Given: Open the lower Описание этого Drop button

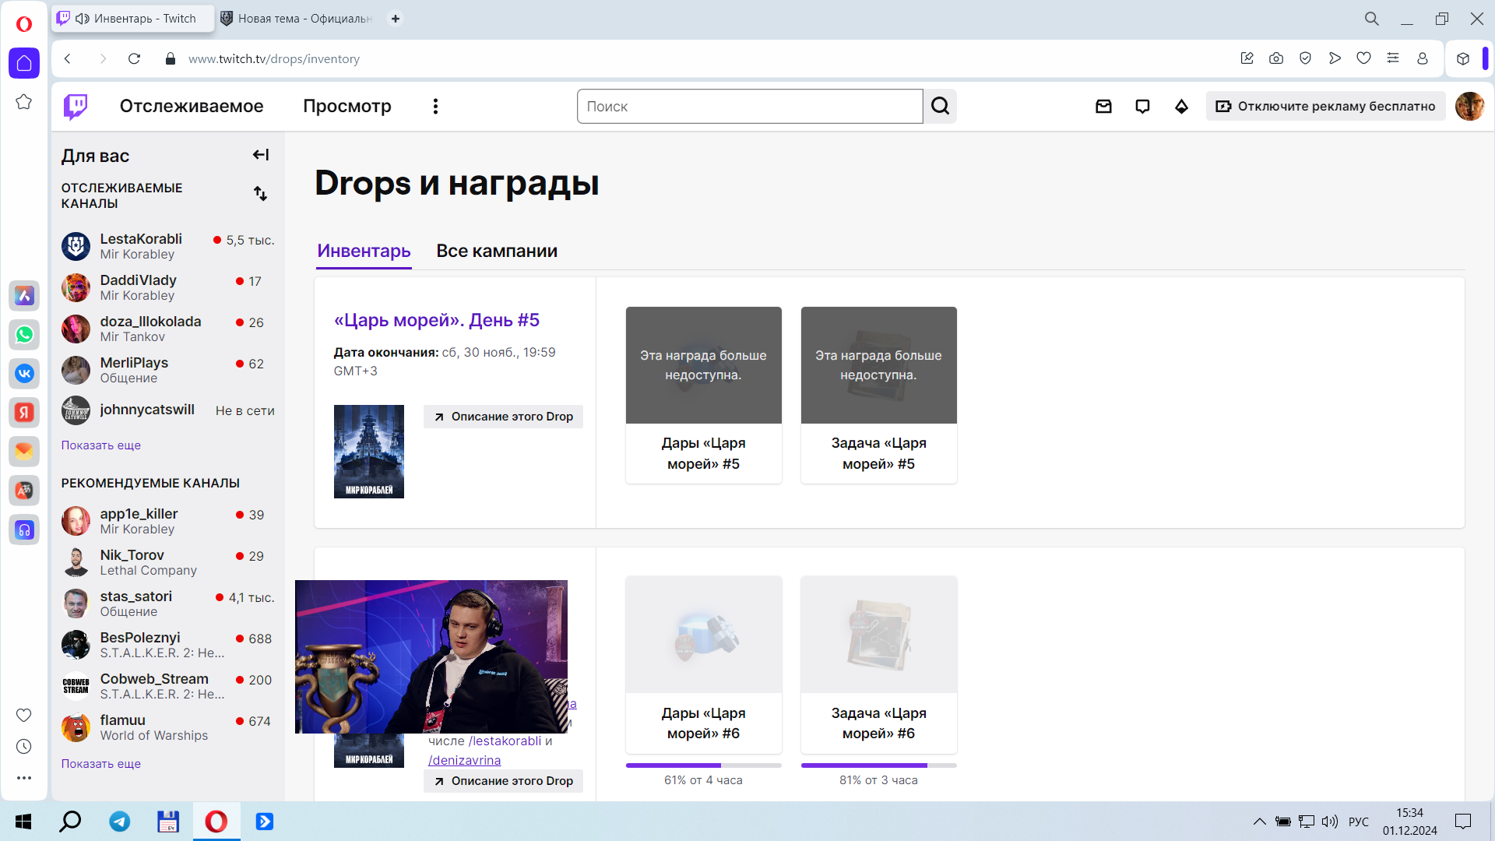Looking at the screenshot, I should click(x=504, y=781).
